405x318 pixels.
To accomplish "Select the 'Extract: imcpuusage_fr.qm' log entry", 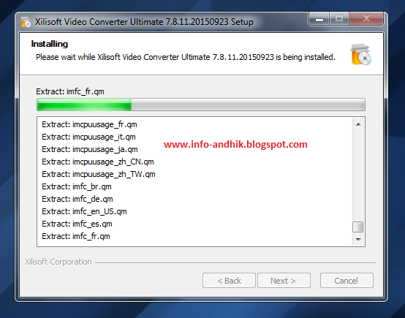I will click(89, 124).
